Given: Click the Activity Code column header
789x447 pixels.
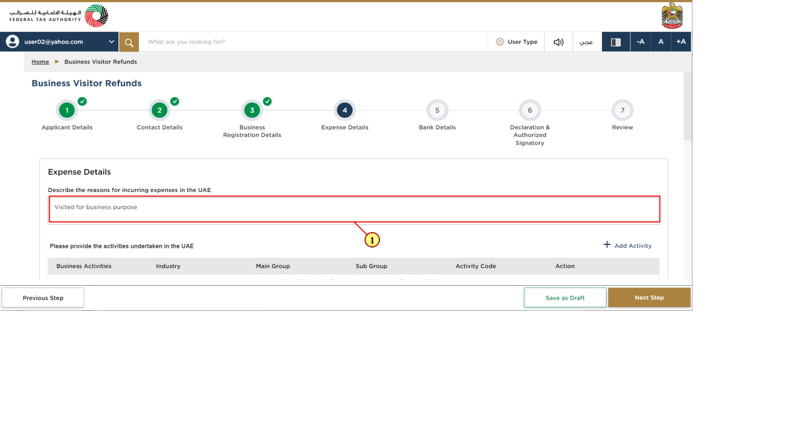Looking at the screenshot, I should click(475, 266).
